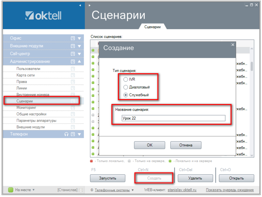The width and height of the screenshot is (262, 197).
Task: Open help icon beside Пользователи item
Action: point(73,69)
